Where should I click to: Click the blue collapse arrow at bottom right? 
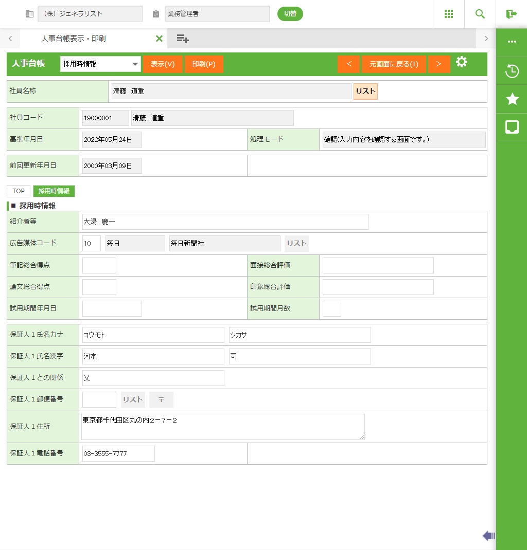click(x=489, y=536)
